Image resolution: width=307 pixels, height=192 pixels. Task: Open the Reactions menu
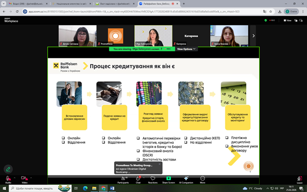(x=153, y=179)
